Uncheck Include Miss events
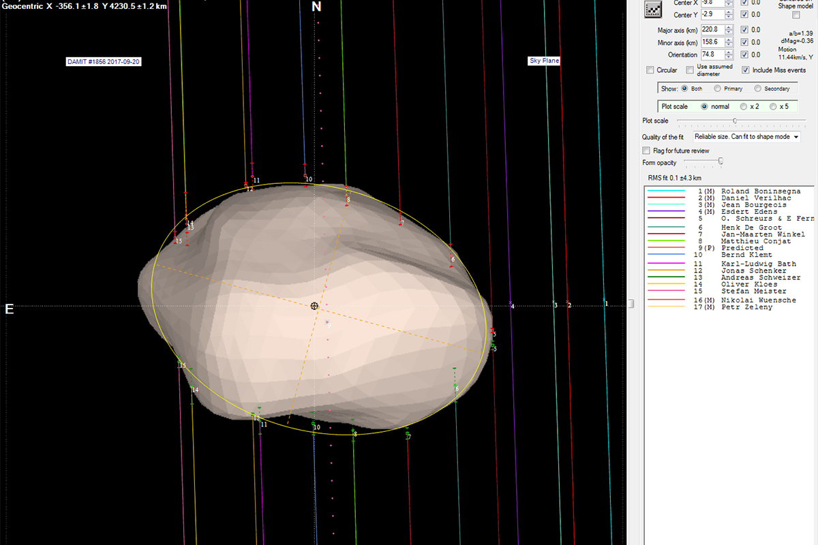 (746, 70)
